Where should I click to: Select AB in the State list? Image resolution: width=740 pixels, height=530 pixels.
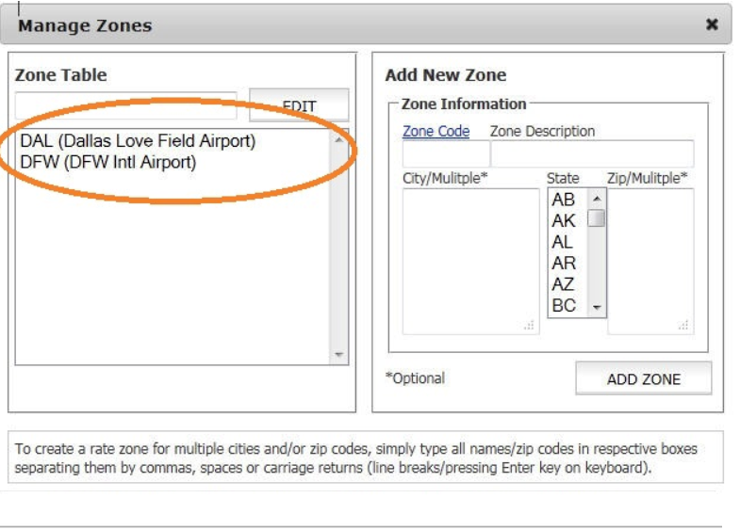564,200
